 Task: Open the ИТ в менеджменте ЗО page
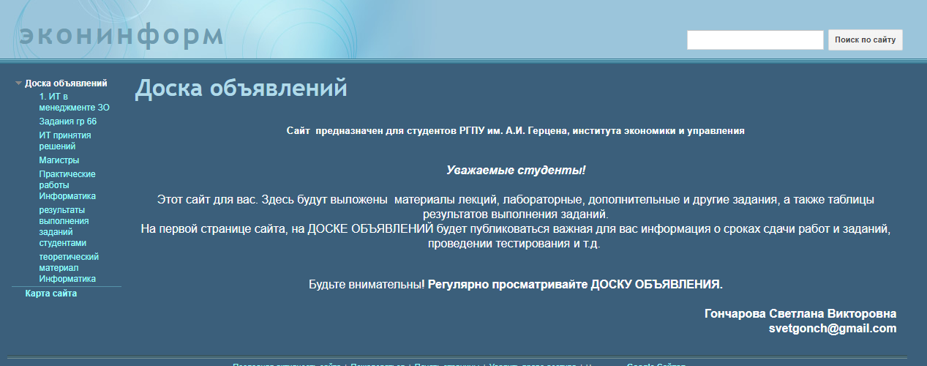tap(74, 102)
